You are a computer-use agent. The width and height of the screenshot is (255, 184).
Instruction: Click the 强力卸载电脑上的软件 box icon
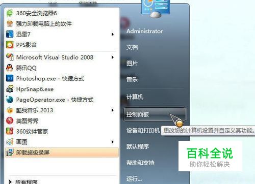click(x=10, y=24)
